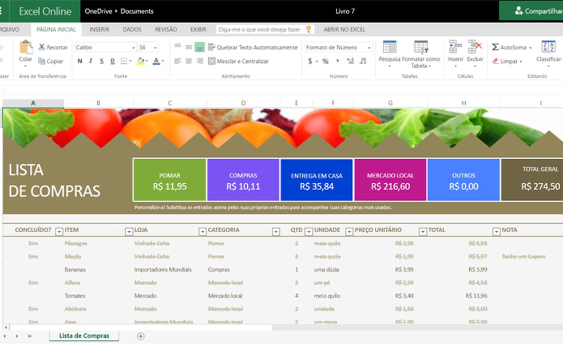Click the Colar (paste) clipboard icon
Screen dimensions: 563x351
pos(26,48)
